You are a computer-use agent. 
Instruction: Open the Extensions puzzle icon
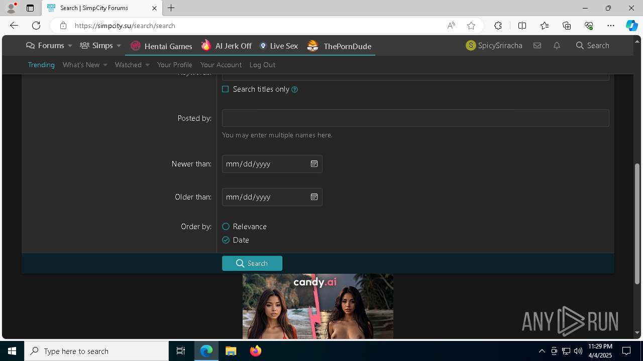point(498,26)
